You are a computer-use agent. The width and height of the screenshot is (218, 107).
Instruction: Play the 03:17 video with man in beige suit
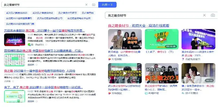(x=125, y=39)
